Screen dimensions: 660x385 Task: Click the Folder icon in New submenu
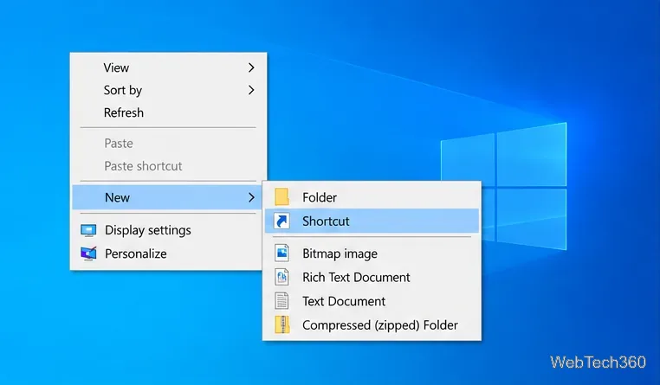tap(281, 196)
